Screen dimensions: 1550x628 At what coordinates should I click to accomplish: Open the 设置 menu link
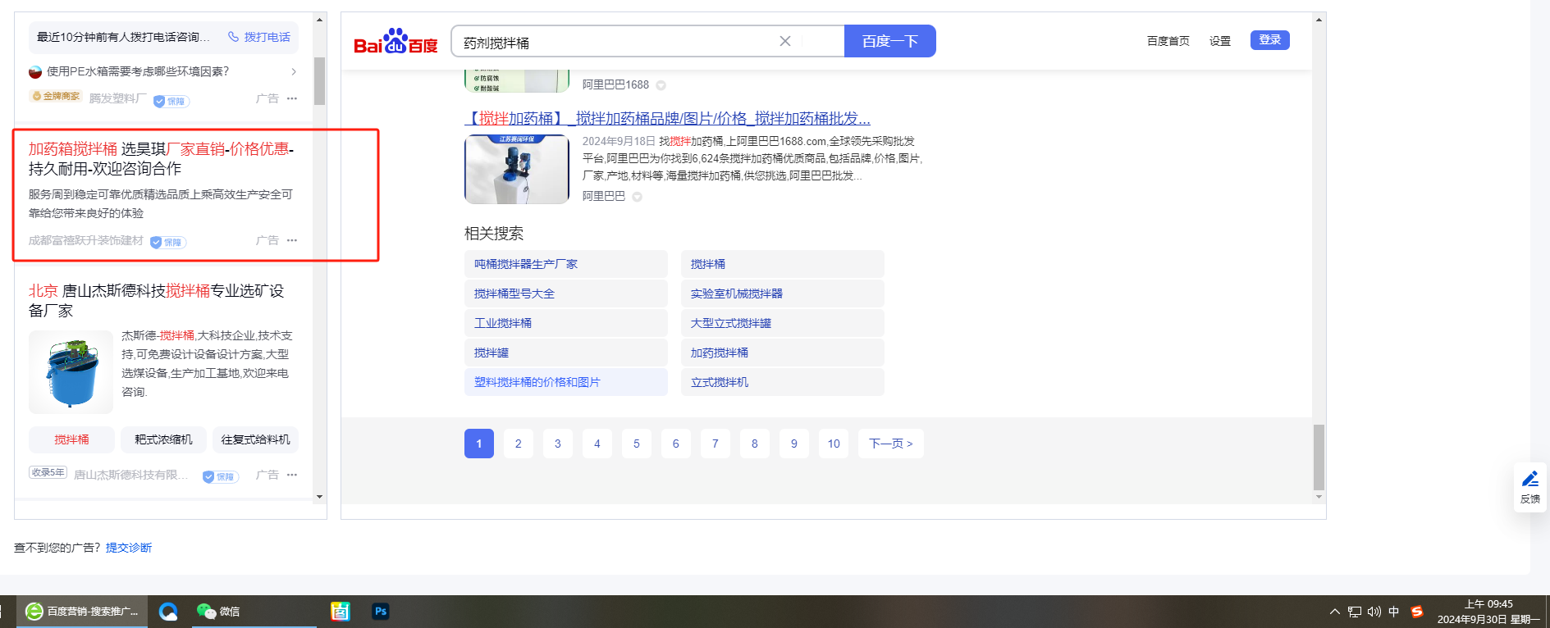pos(1220,41)
